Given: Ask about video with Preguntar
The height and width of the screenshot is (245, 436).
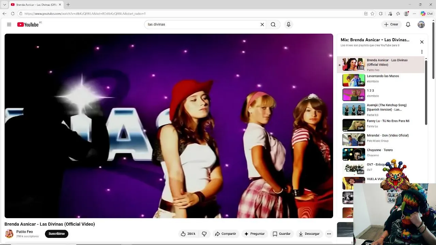Looking at the screenshot, I should pyautogui.click(x=254, y=234).
